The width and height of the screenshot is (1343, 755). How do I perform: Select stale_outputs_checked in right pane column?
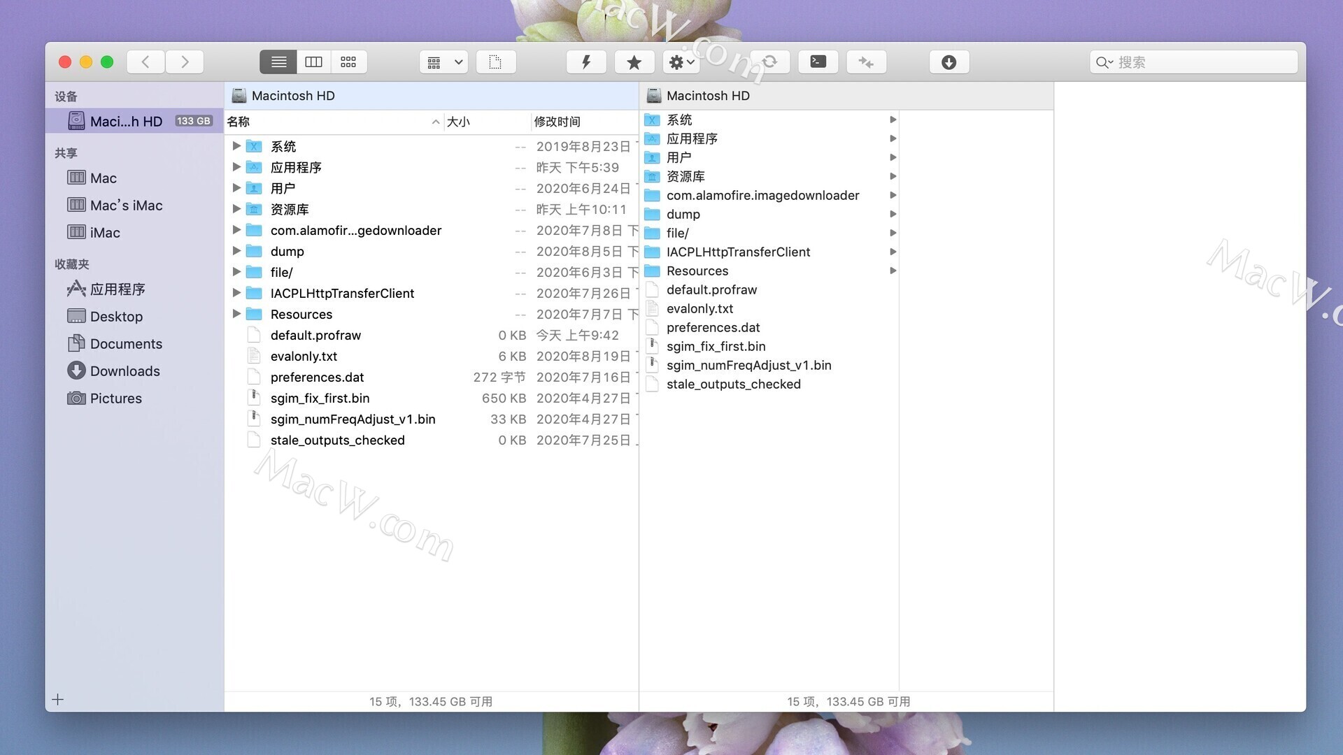[769, 384]
